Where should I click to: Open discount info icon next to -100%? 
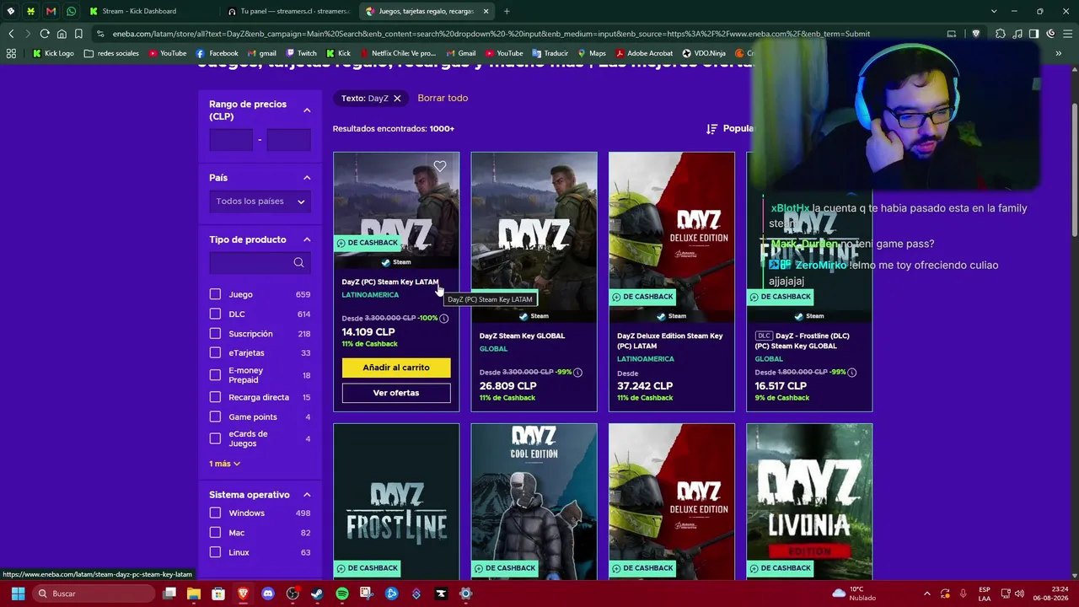tap(444, 319)
